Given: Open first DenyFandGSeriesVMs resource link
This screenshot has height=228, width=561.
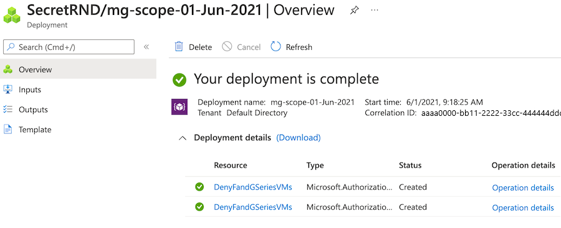Looking at the screenshot, I should coord(253,187).
